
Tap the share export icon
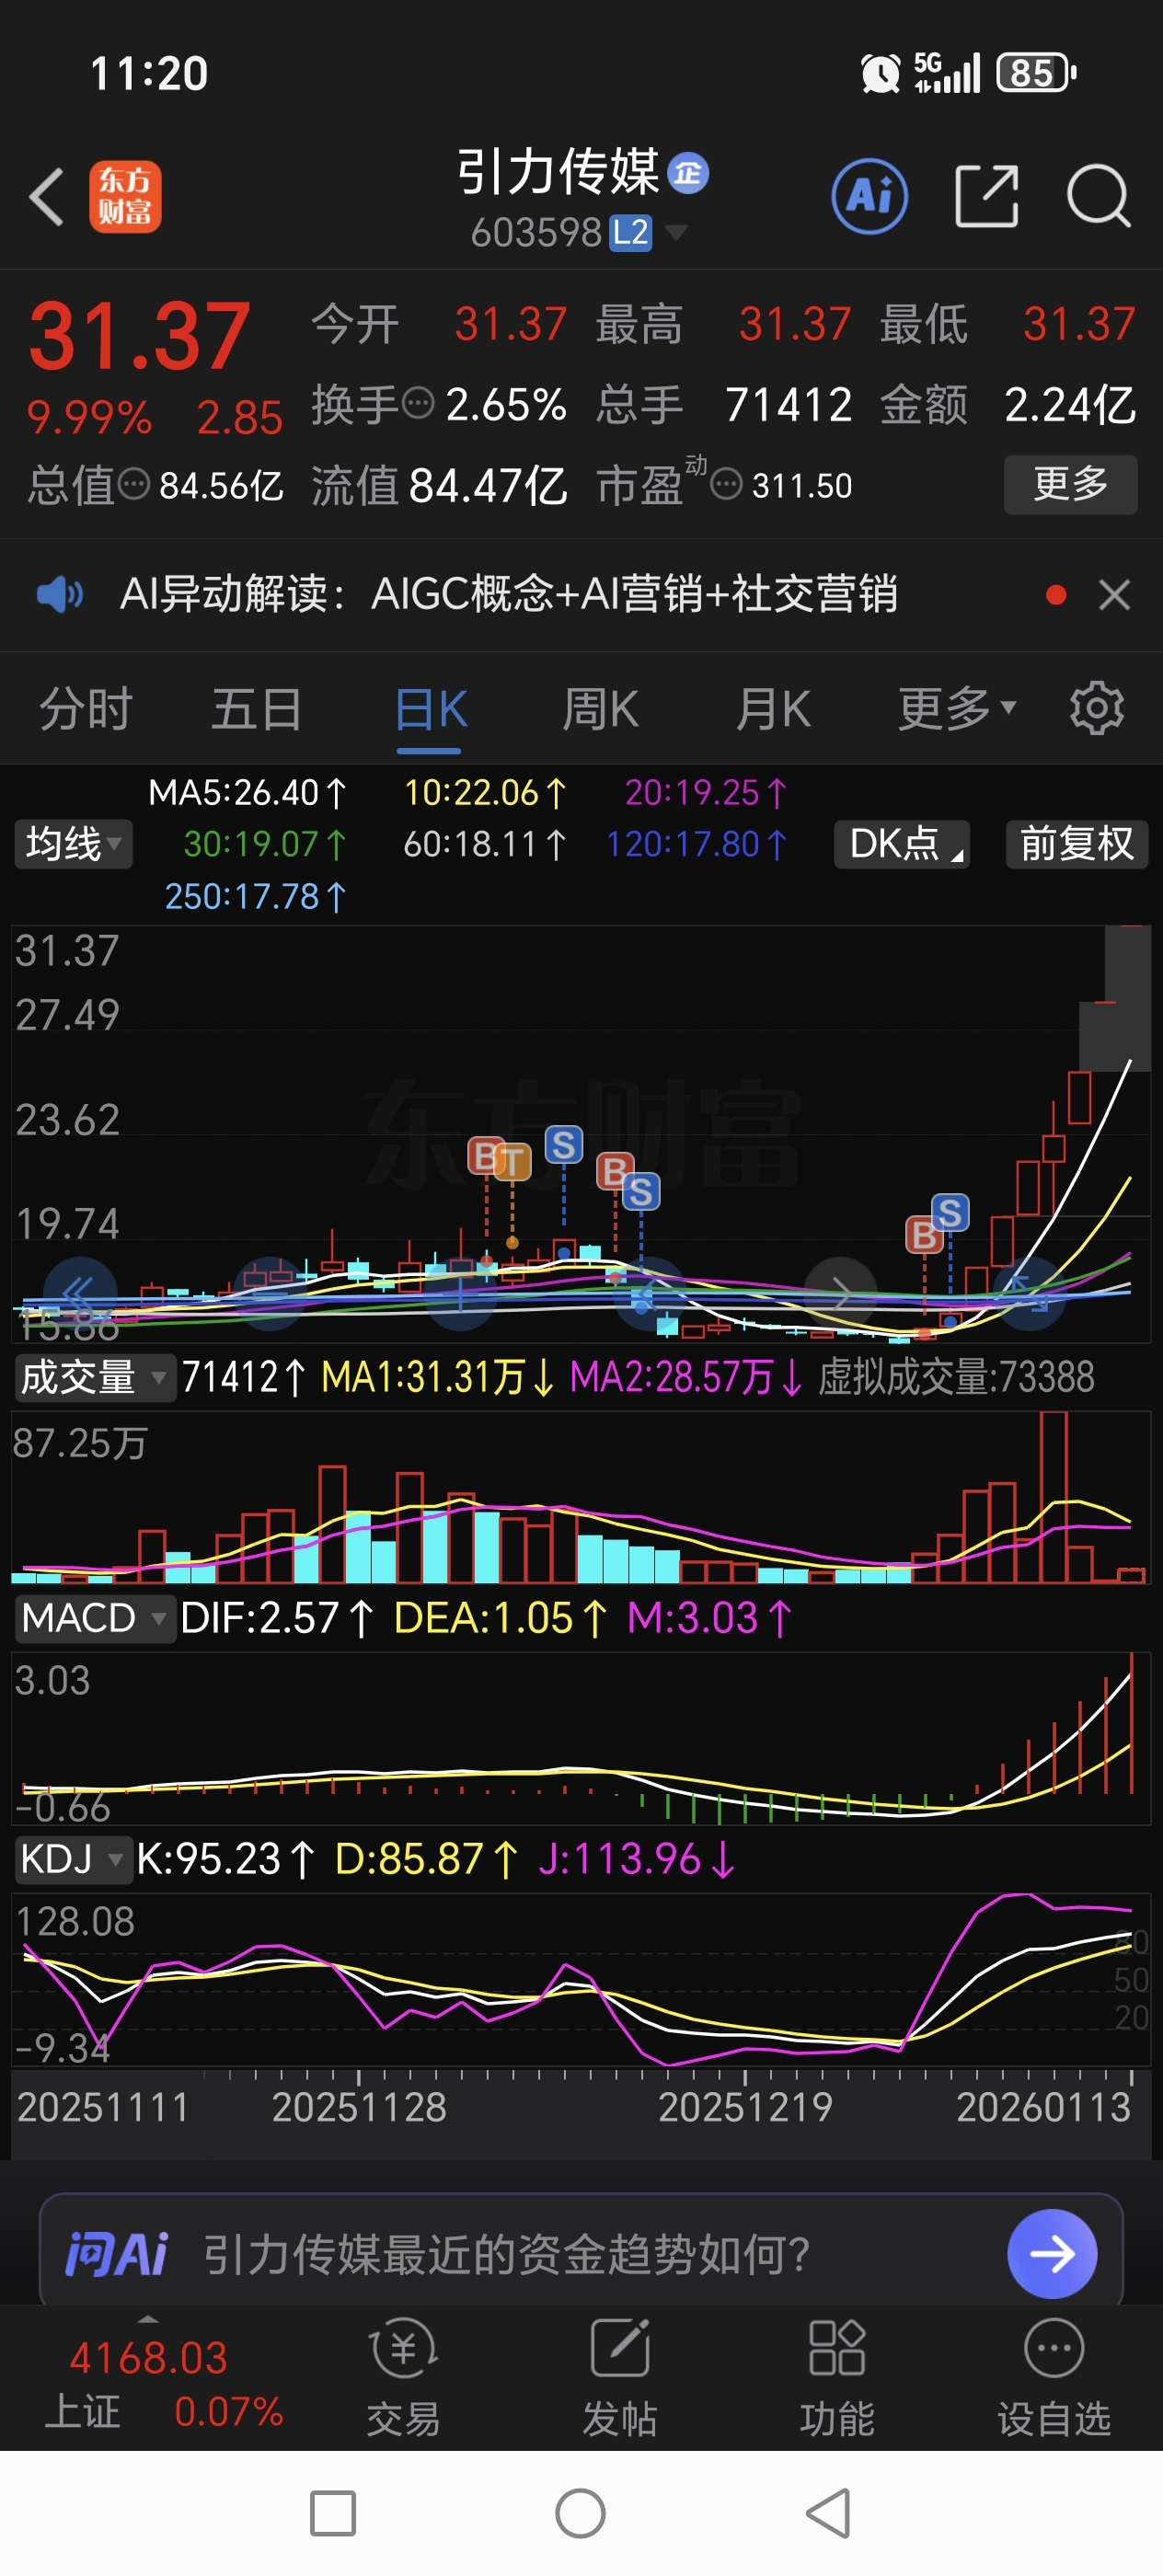[987, 196]
